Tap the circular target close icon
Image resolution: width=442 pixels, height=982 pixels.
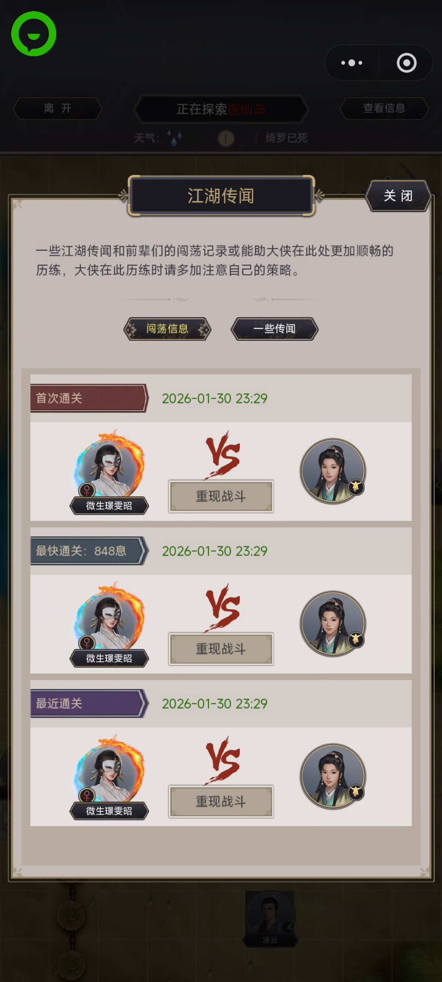pyautogui.click(x=406, y=63)
